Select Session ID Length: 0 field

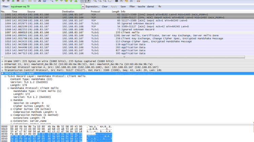coord(28,103)
